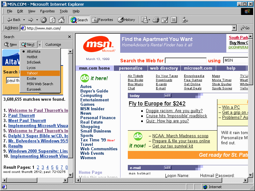Open the History pane from toolbar
Image resolution: width=255 pixels, height=191 pixels.
click(126, 20)
